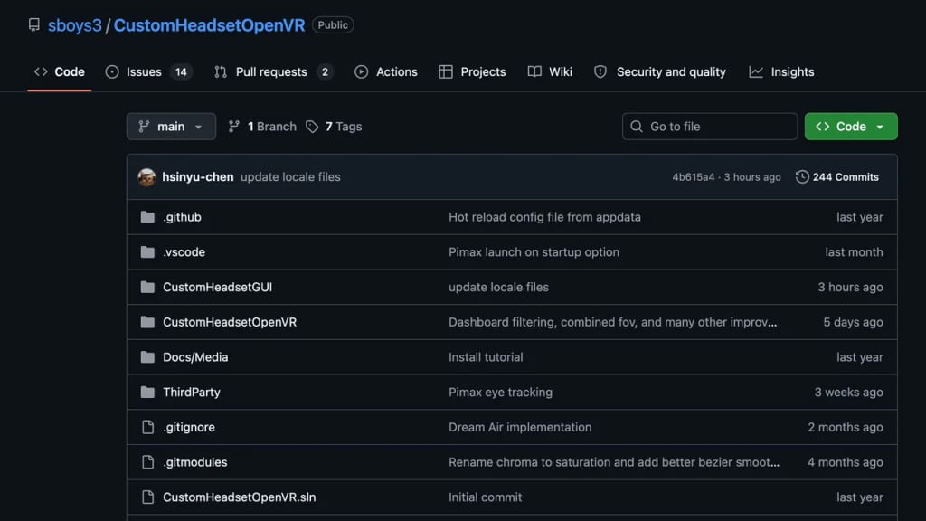Open the Actions tab
The width and height of the screenshot is (926, 521).
pos(385,72)
